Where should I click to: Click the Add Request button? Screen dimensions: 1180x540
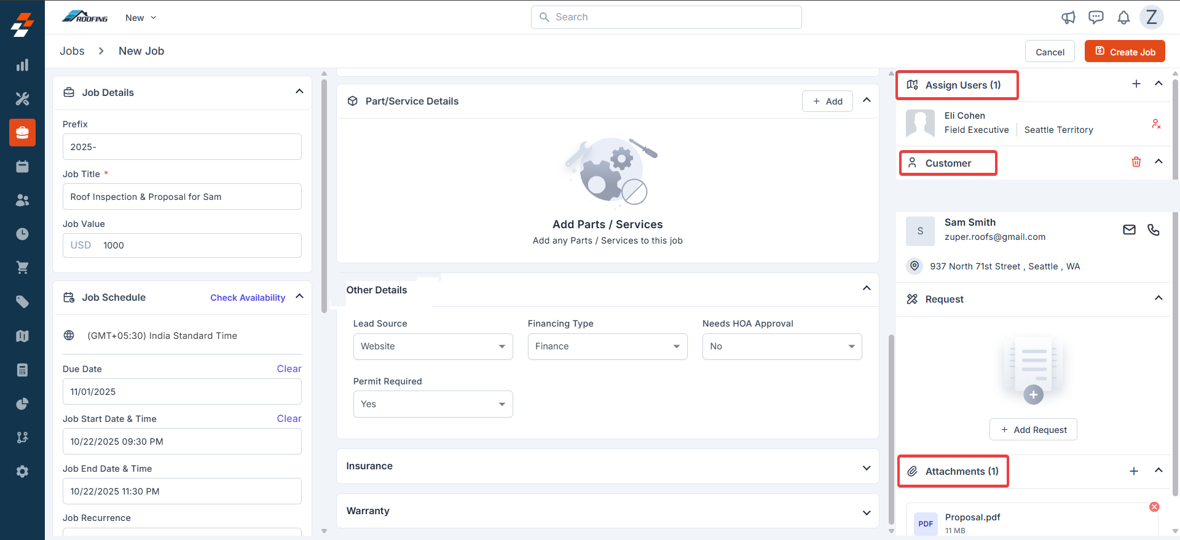coord(1033,429)
